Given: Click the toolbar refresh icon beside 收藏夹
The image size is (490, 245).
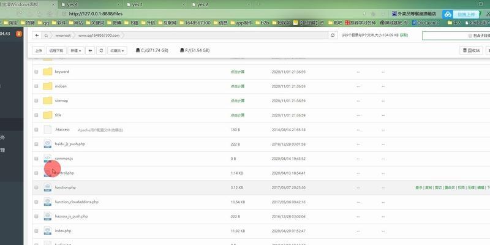Looking at the screenshot, I should coord(101,50).
